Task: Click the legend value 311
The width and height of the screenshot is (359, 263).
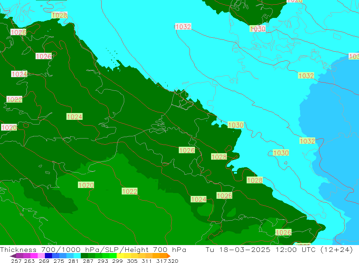Action: [146, 261]
